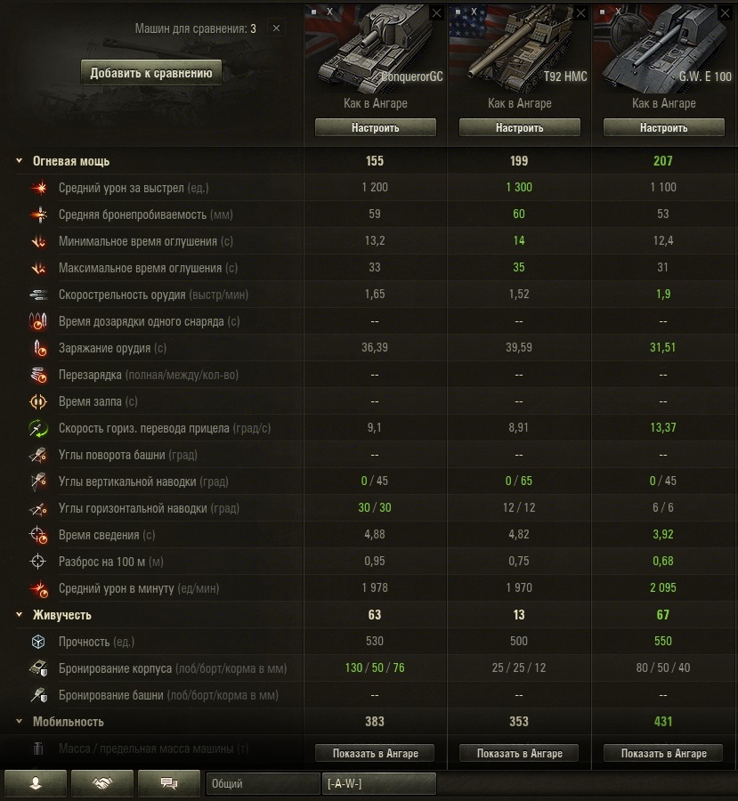Click Показать в Ангаре for G.W. E 100

click(x=663, y=753)
